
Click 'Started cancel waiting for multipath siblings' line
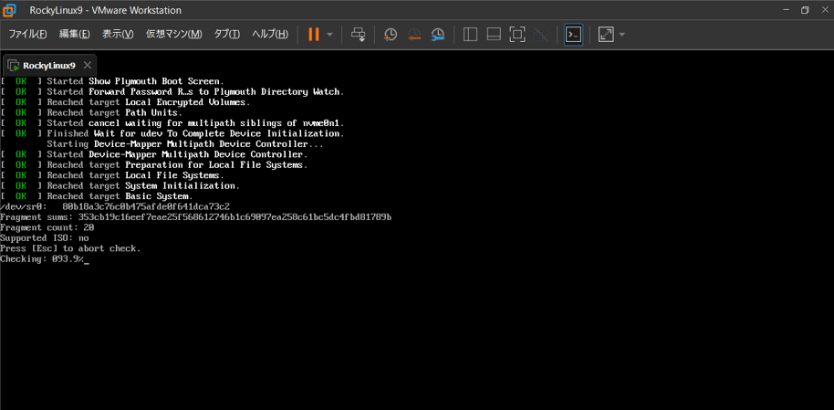[172, 123]
